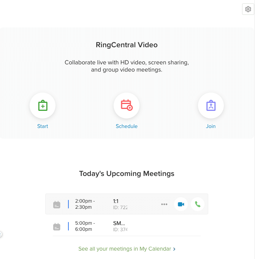Open See all your meetings in My Calendar
The image size is (255, 259).
(x=125, y=249)
